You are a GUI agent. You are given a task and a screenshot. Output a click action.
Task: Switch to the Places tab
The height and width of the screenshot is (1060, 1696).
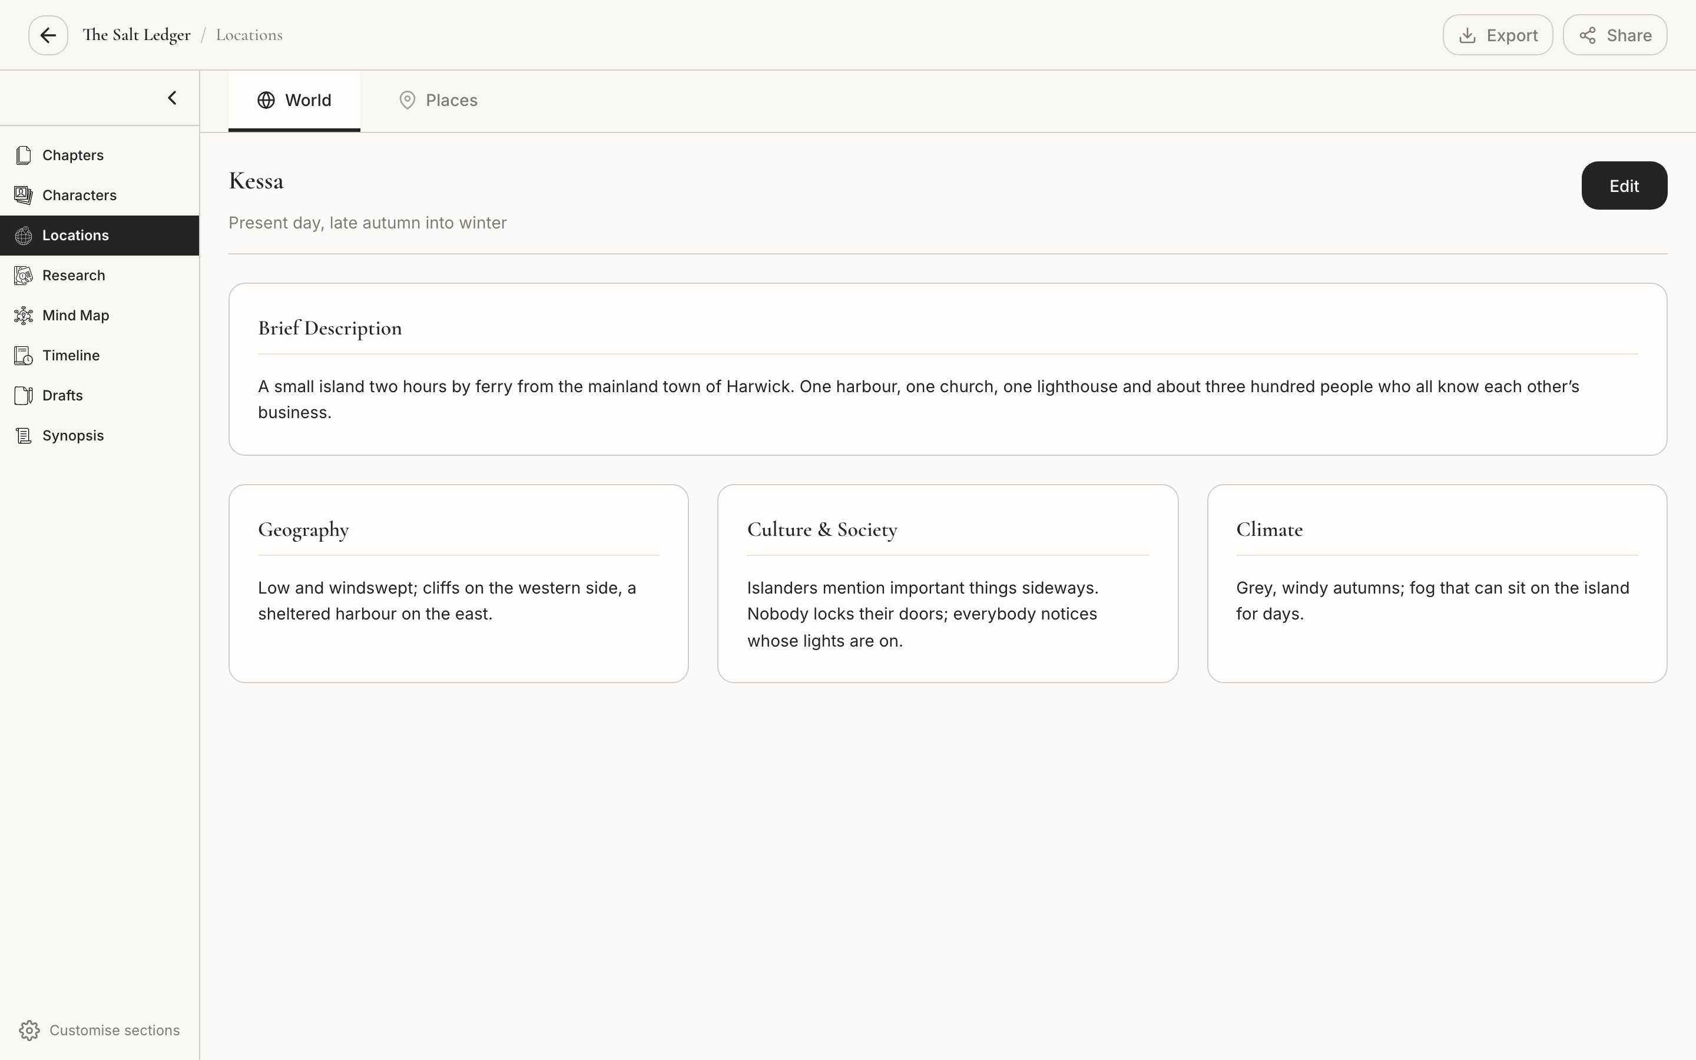pos(438,100)
